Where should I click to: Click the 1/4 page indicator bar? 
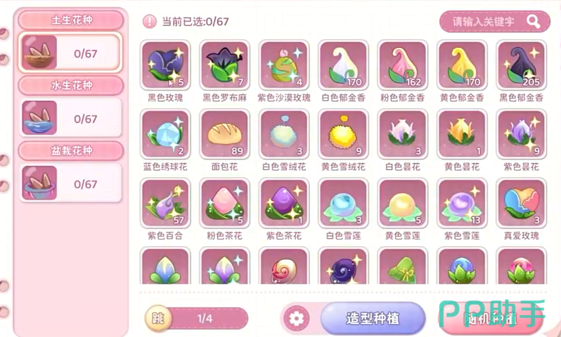(205, 318)
